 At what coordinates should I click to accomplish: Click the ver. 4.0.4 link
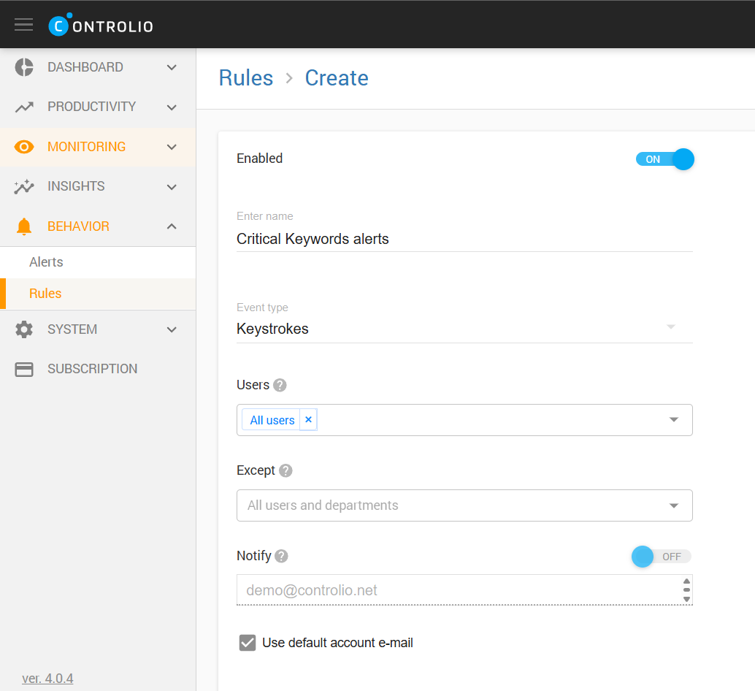click(x=47, y=679)
